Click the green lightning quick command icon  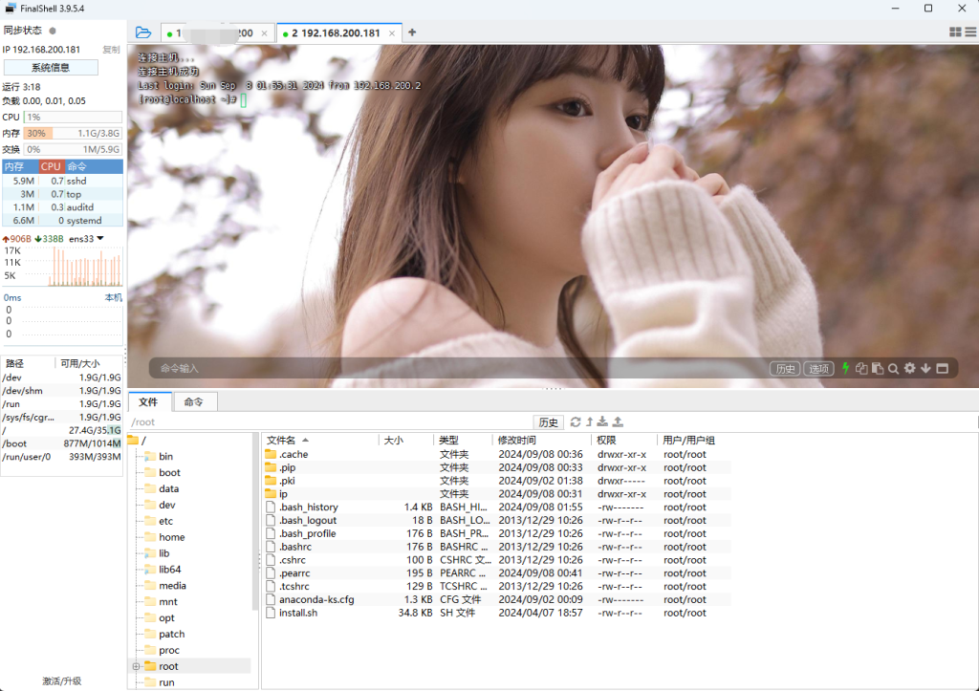coord(845,368)
